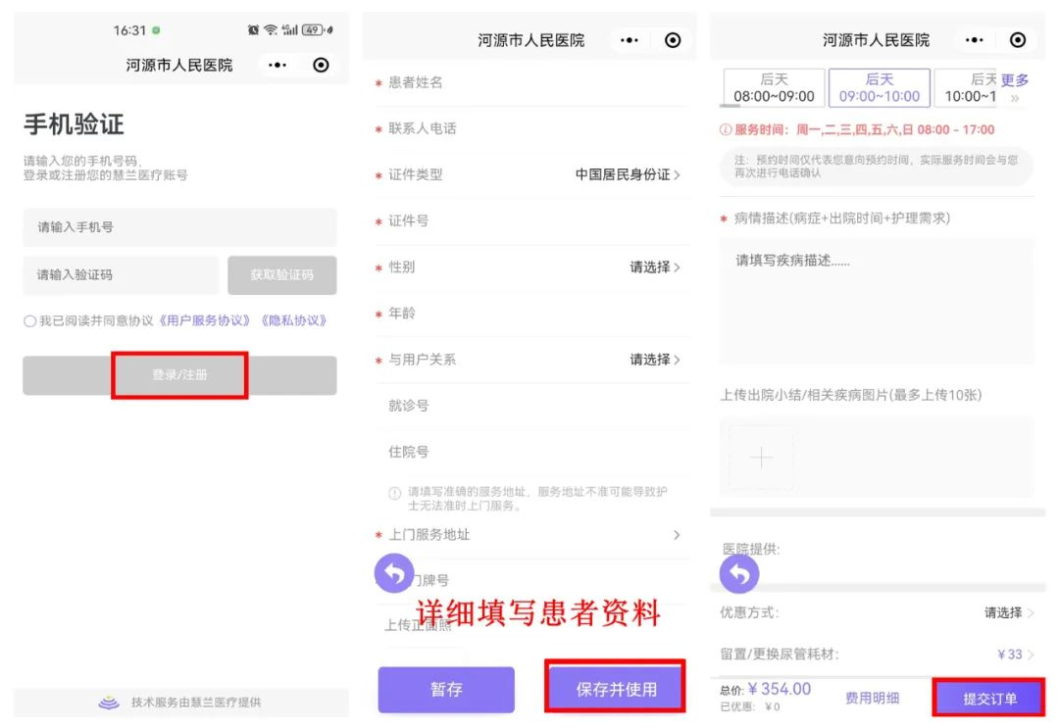This screenshot has width=1059, height=728.
Task: Select the 09:00~10:00 time slot
Action: 880,87
